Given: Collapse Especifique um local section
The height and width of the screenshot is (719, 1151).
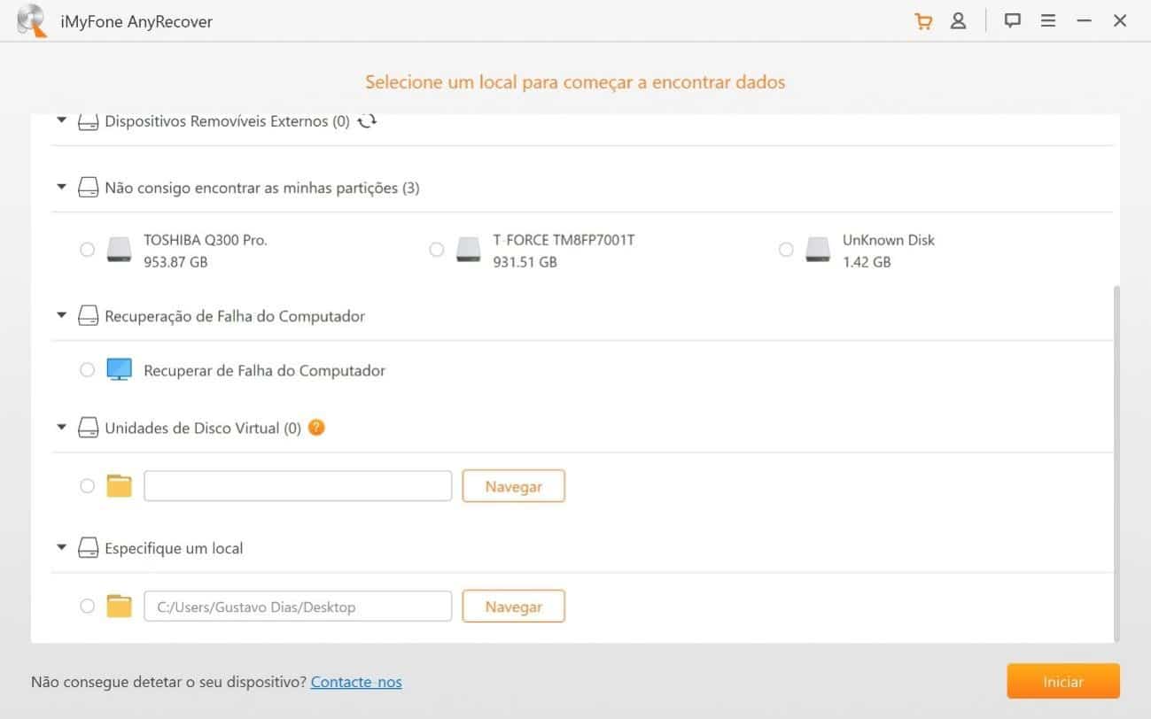Looking at the screenshot, I should click(x=61, y=547).
